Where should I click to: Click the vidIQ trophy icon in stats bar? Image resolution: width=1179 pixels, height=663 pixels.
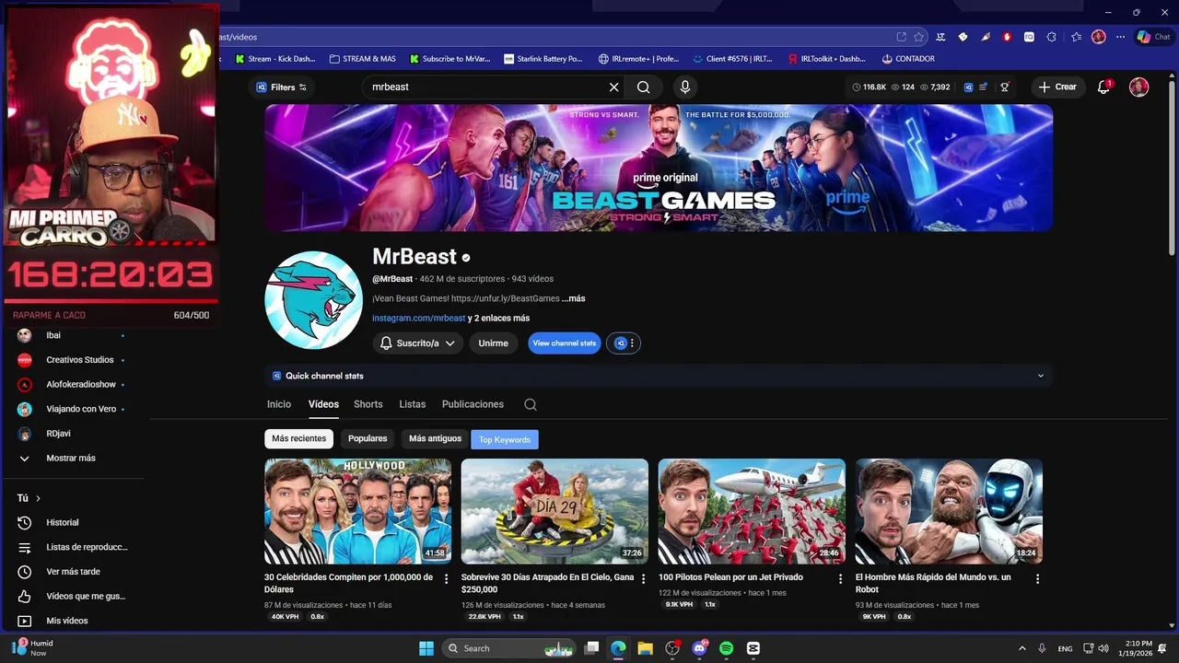(x=1004, y=87)
